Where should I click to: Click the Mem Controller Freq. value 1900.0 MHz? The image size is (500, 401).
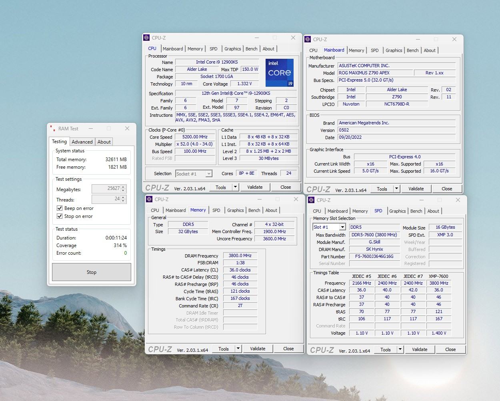[x=274, y=231]
